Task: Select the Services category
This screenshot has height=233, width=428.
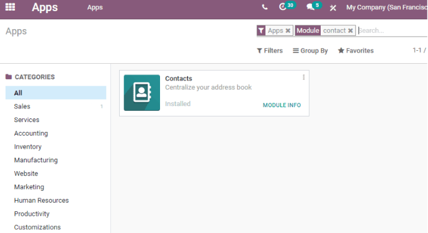Action: [56, 120]
